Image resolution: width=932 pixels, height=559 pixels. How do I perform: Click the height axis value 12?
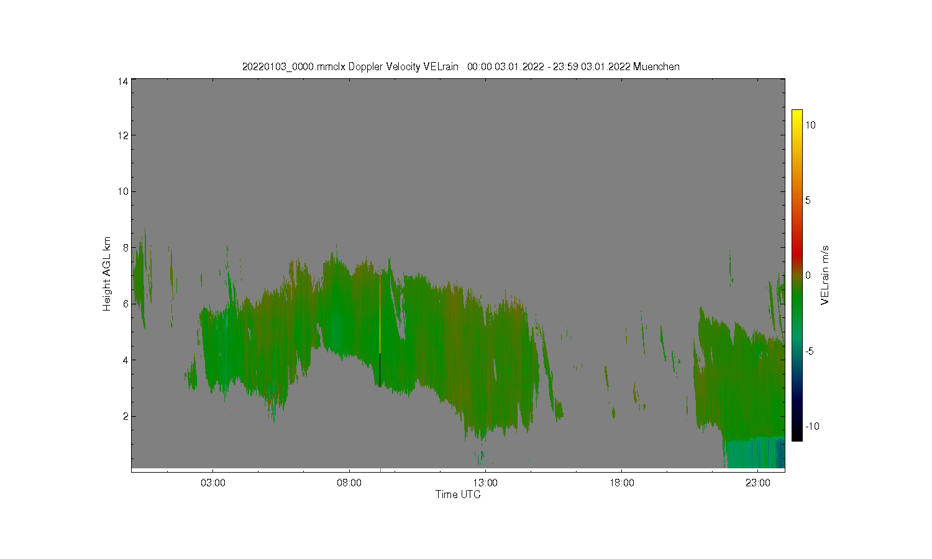[123, 135]
